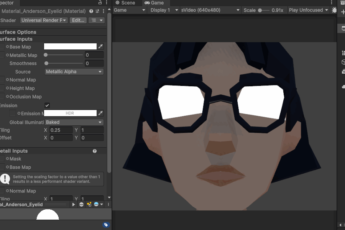345x230 pixels.
Task: Open the material presets slider icon
Action: tap(97, 11)
